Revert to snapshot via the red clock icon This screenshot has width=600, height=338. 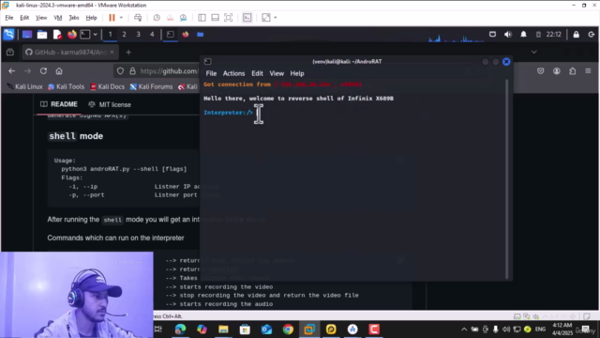coord(170,18)
